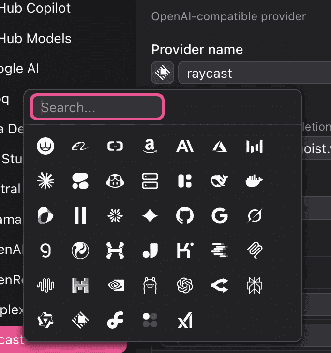Pick the Azure triangle icon

220,146
